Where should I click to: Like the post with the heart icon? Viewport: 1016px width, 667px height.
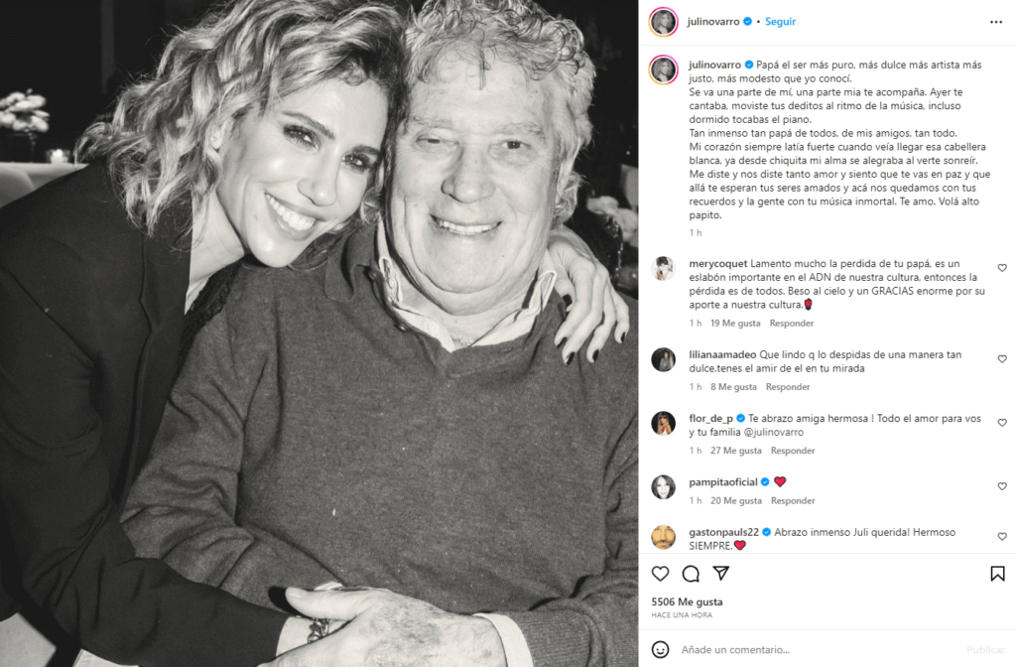660,574
